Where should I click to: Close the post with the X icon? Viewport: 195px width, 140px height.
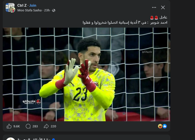coord(163,7)
